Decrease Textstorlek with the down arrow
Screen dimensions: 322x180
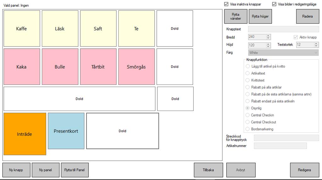tap(316, 46)
